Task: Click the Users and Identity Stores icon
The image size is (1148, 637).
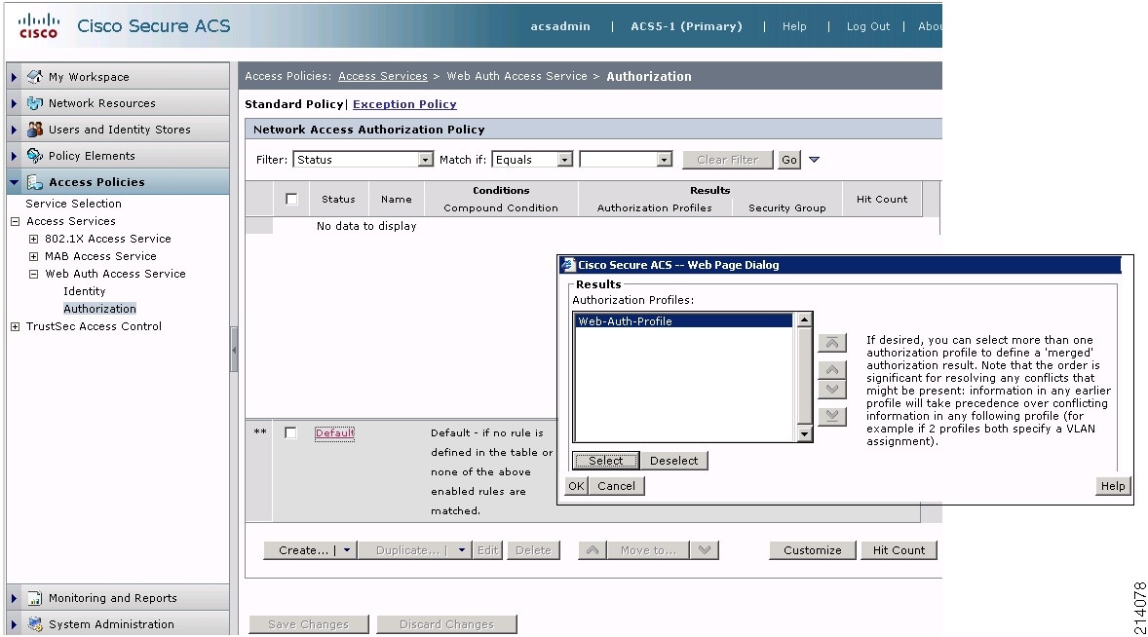Action: point(34,130)
